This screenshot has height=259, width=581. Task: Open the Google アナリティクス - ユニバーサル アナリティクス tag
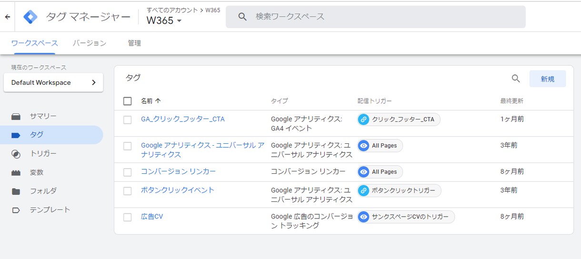tap(203, 150)
